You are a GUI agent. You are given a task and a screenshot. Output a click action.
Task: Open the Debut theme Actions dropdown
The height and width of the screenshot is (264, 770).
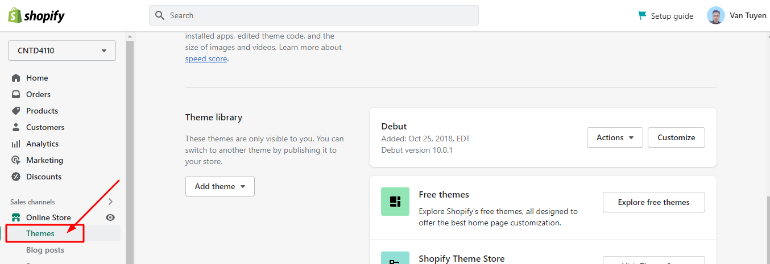click(615, 137)
